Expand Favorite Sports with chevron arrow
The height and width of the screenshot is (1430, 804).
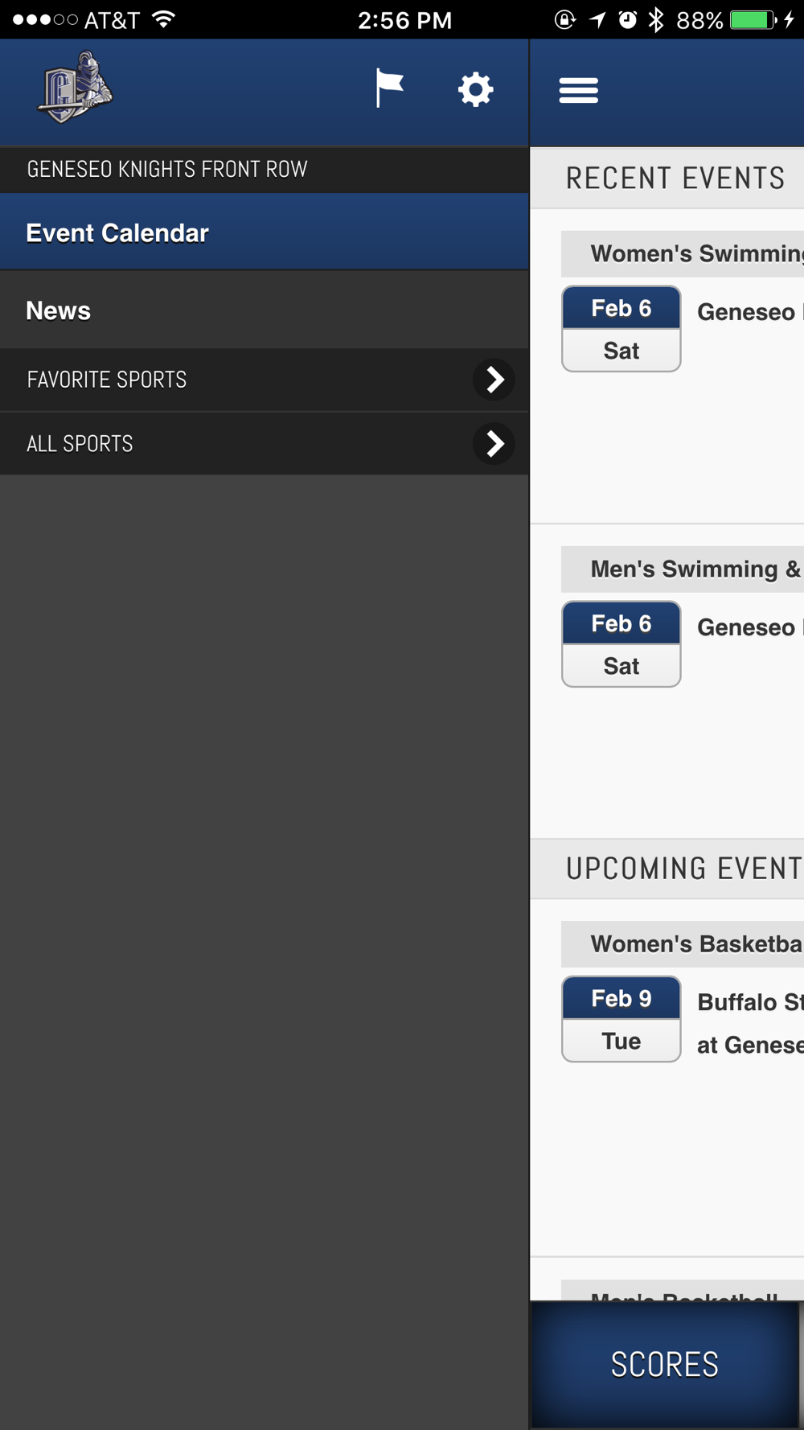tap(494, 380)
